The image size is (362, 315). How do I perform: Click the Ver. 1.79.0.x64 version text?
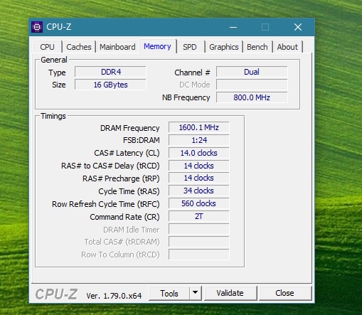point(114,296)
